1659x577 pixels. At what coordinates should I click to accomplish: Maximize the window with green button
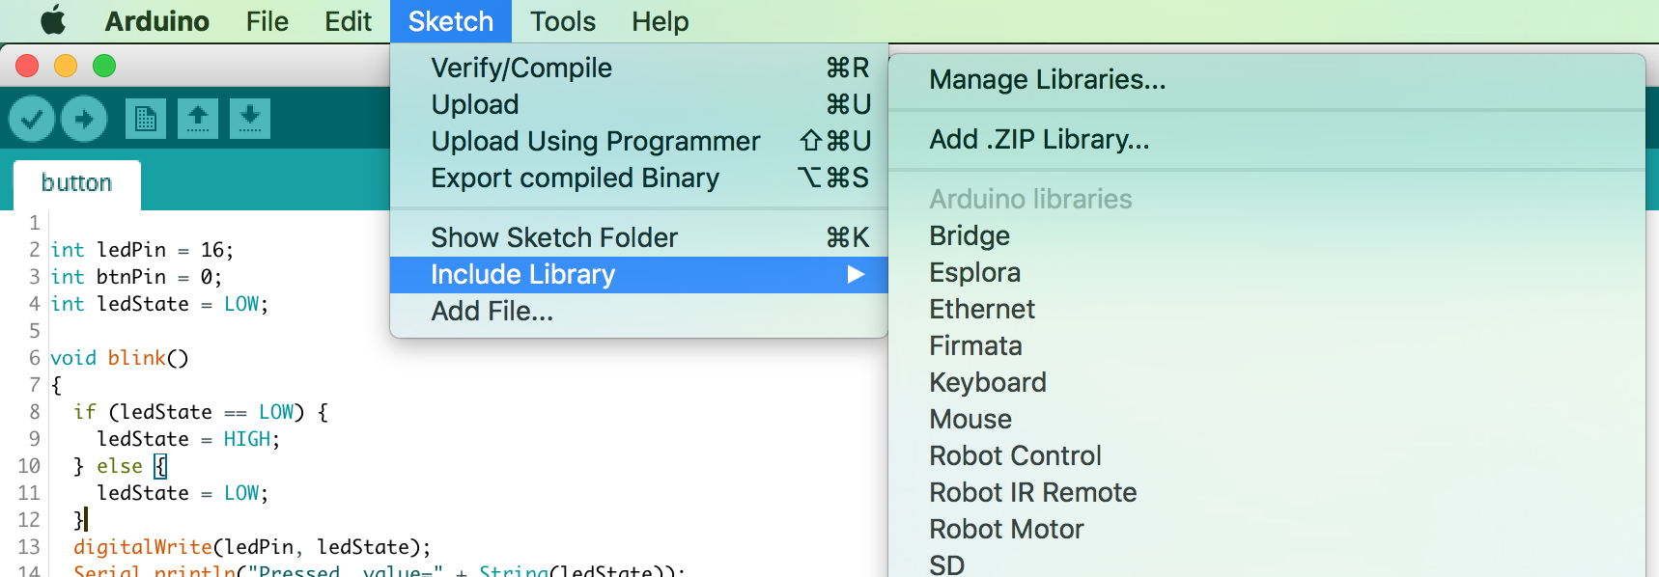tap(104, 66)
